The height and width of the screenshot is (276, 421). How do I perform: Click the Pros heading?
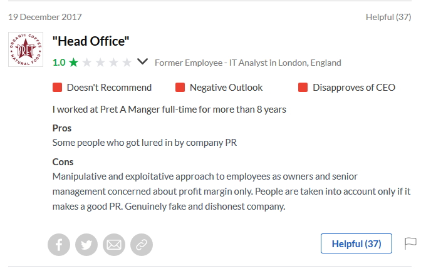(x=62, y=128)
